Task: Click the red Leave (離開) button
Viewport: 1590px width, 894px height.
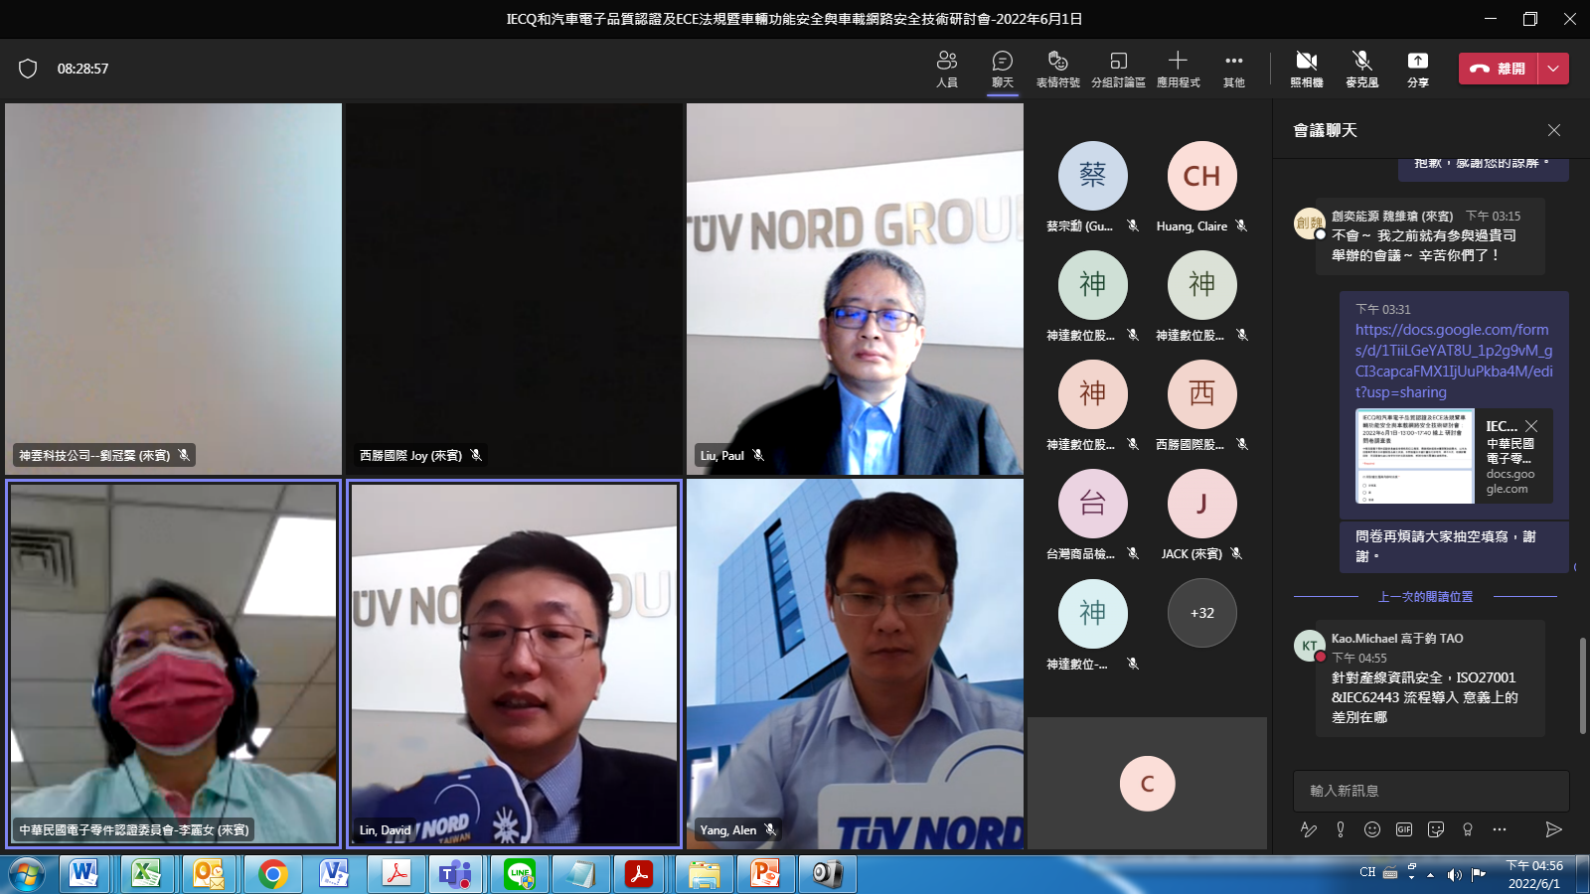Action: (1499, 69)
